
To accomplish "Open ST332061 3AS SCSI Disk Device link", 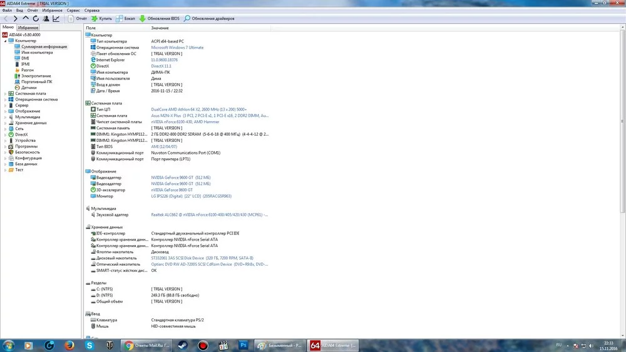I will coord(202,258).
